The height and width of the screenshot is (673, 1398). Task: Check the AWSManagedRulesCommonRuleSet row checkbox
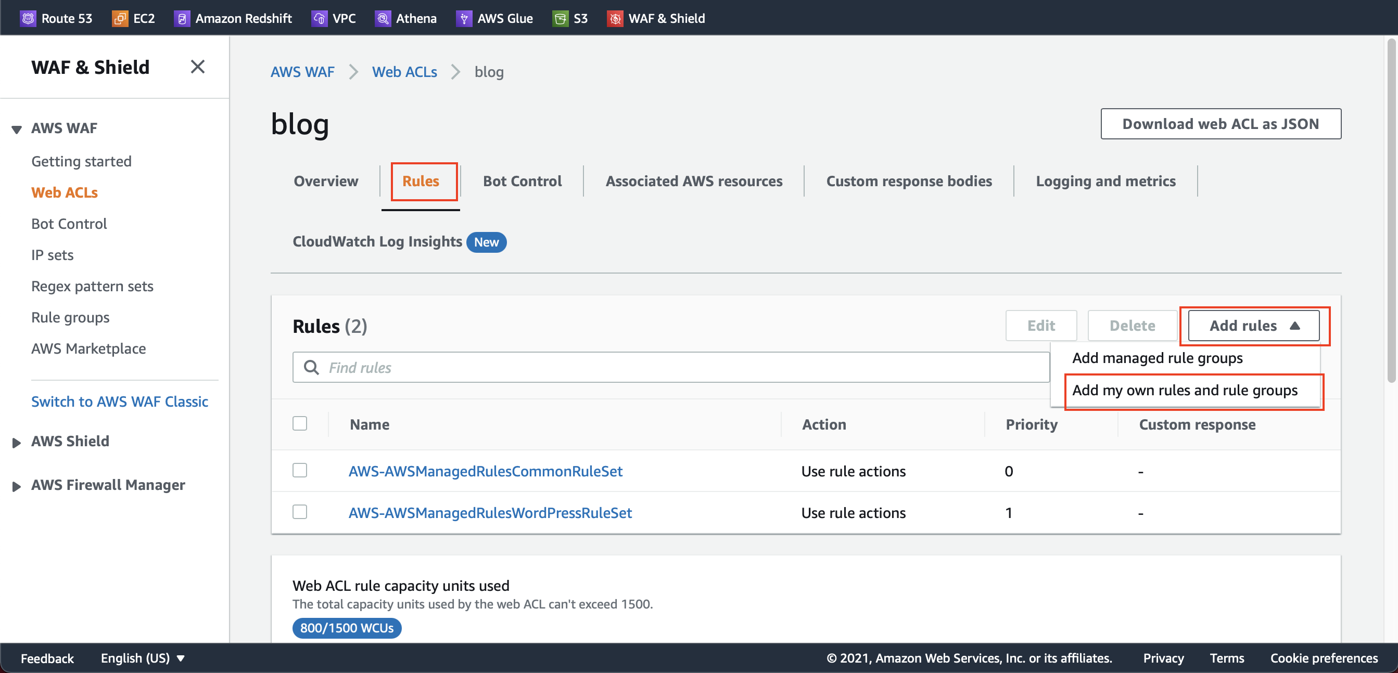point(300,470)
